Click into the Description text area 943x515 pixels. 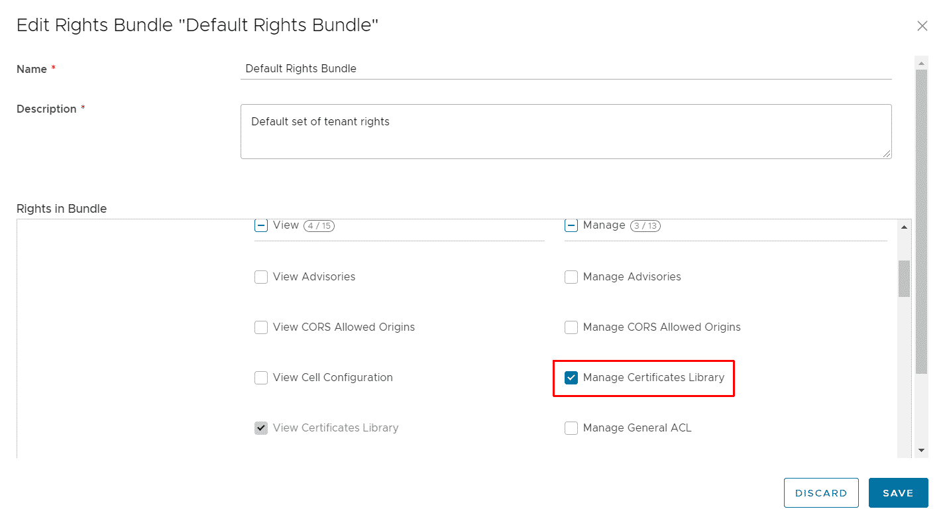pos(566,131)
